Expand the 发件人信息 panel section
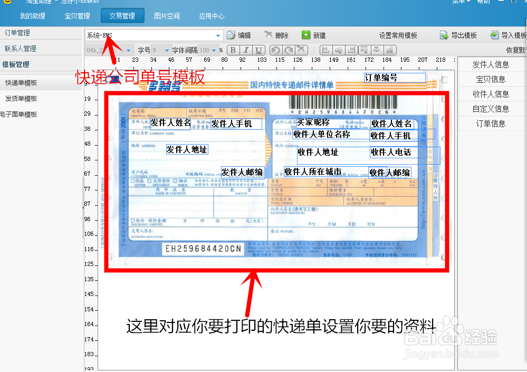The height and width of the screenshot is (372, 527). 491,64
